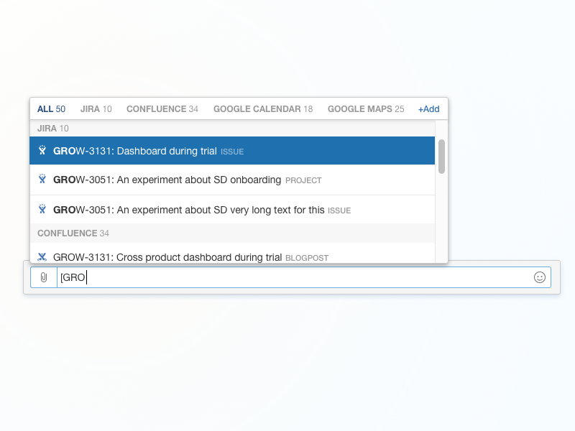Click the issue type icon on GROW-3051 long text
Image resolution: width=575 pixels, height=431 pixels.
point(42,210)
